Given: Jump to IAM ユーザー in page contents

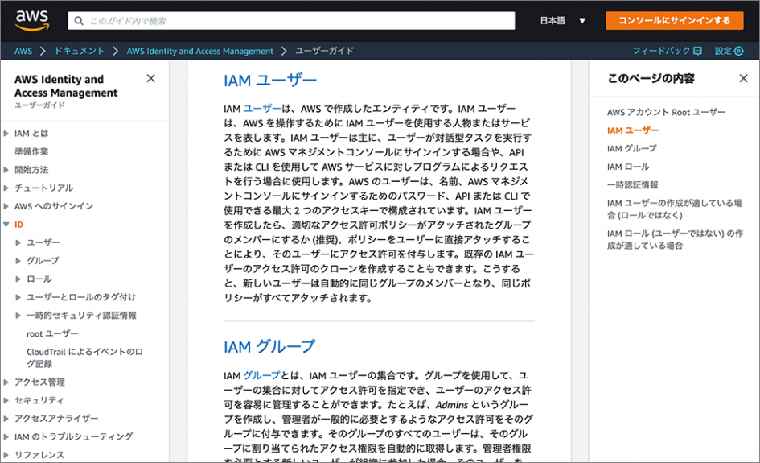Looking at the screenshot, I should [x=633, y=130].
